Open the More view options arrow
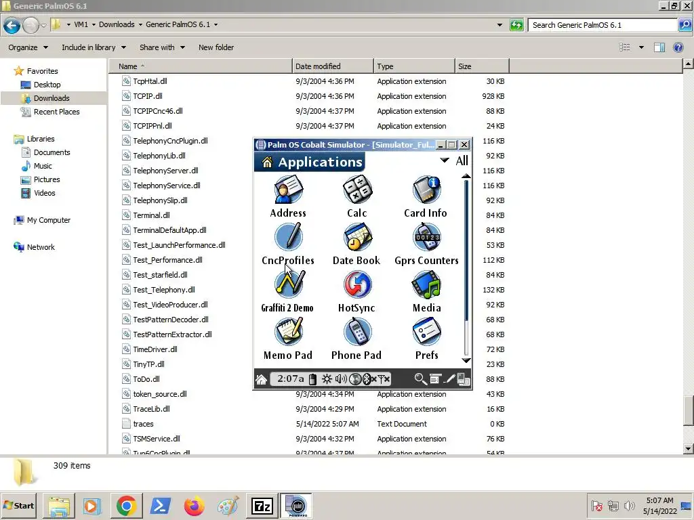Viewport: 694px width, 520px height. pos(641,47)
